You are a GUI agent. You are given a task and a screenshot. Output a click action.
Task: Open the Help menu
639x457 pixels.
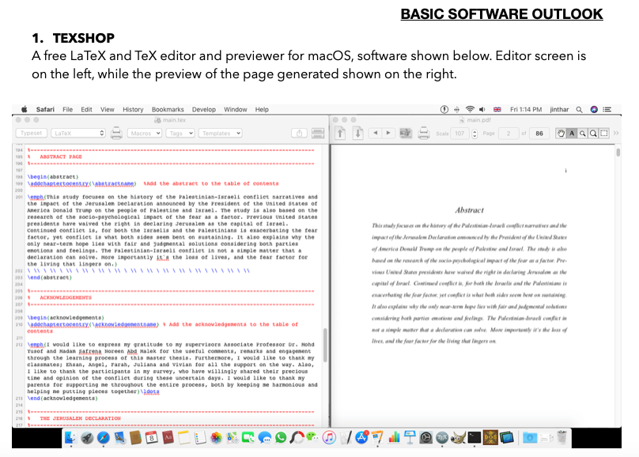262,110
